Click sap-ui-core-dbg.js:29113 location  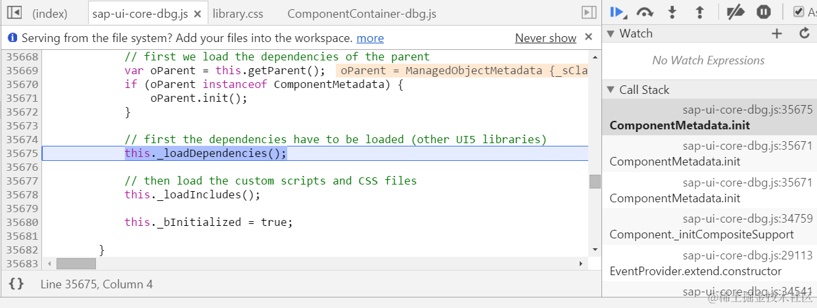[747, 255]
